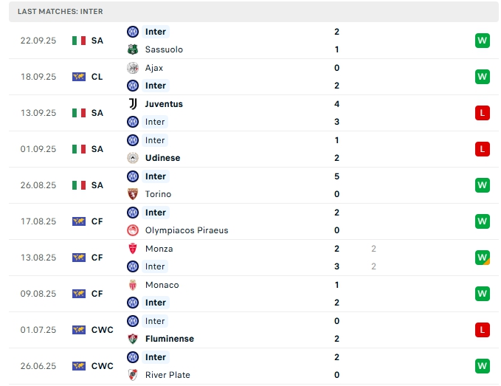Click the green W badge for Sassuolo match

[x=483, y=41]
